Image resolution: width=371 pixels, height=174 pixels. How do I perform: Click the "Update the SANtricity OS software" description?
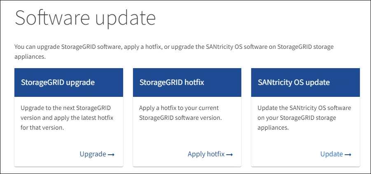pyautogui.click(x=304, y=108)
